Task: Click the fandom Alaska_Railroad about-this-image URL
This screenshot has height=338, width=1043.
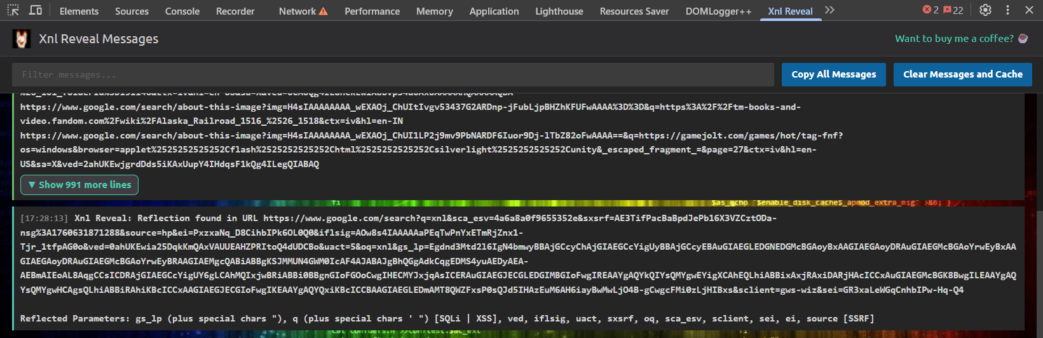Action: 411,114
